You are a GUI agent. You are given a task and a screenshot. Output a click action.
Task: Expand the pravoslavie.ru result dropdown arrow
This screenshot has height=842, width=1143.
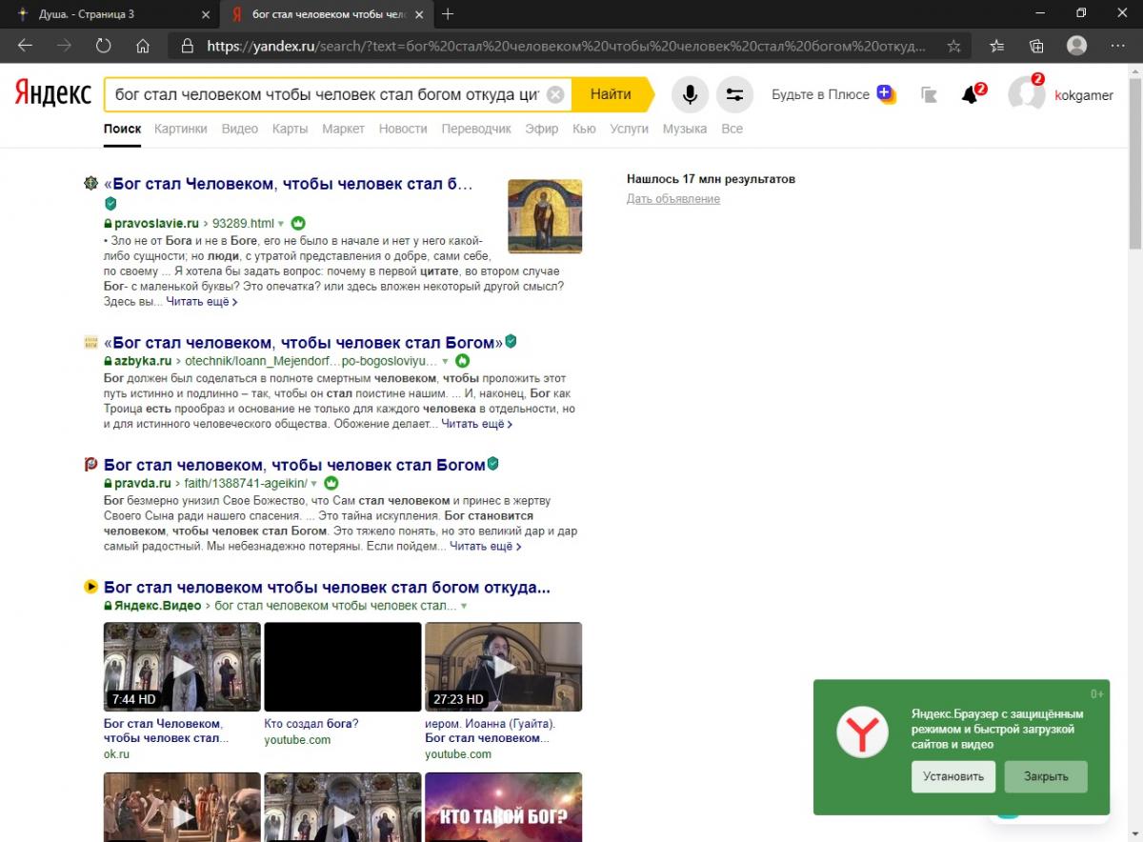(281, 224)
